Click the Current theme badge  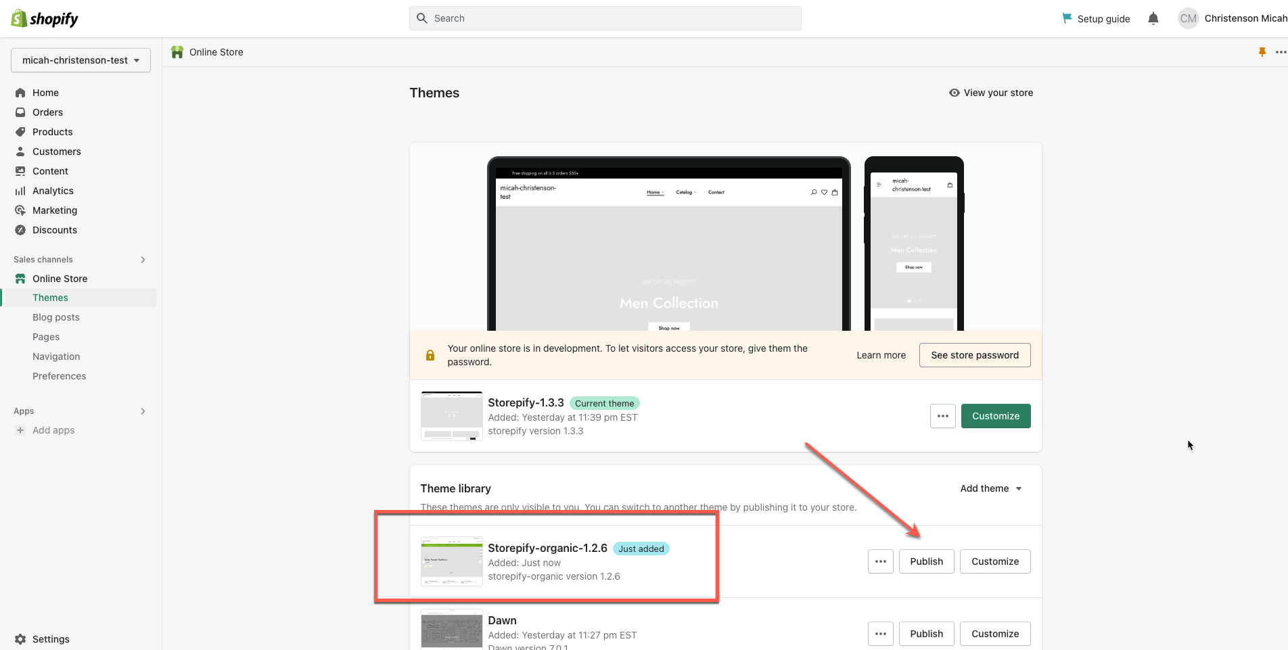coord(605,403)
